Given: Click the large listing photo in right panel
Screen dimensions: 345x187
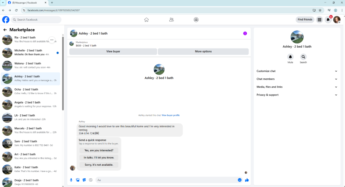Looking at the screenshot, I should tap(297, 37).
